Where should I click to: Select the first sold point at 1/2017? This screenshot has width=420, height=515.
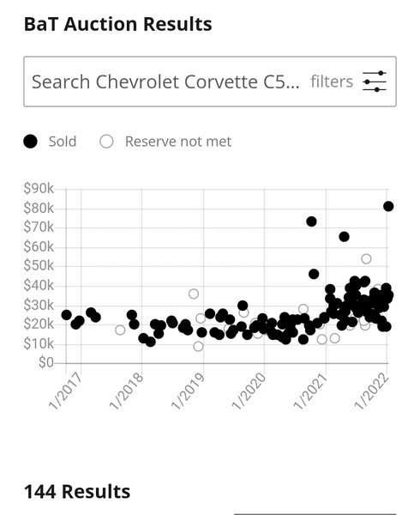point(67,315)
